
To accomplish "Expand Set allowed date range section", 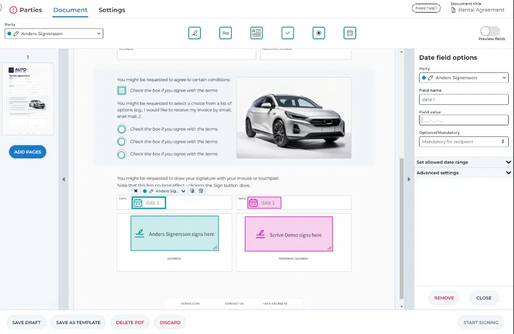I will coord(464,162).
